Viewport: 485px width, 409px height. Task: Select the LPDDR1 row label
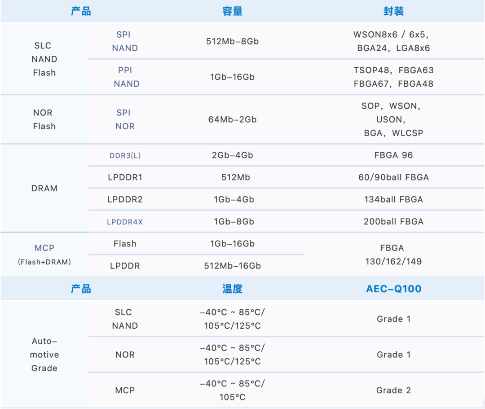[125, 177]
